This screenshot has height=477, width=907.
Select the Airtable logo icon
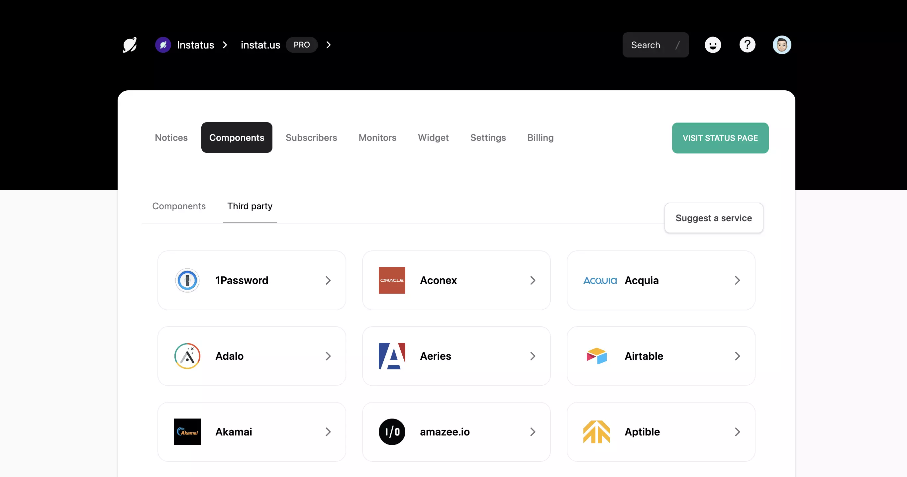pos(596,356)
